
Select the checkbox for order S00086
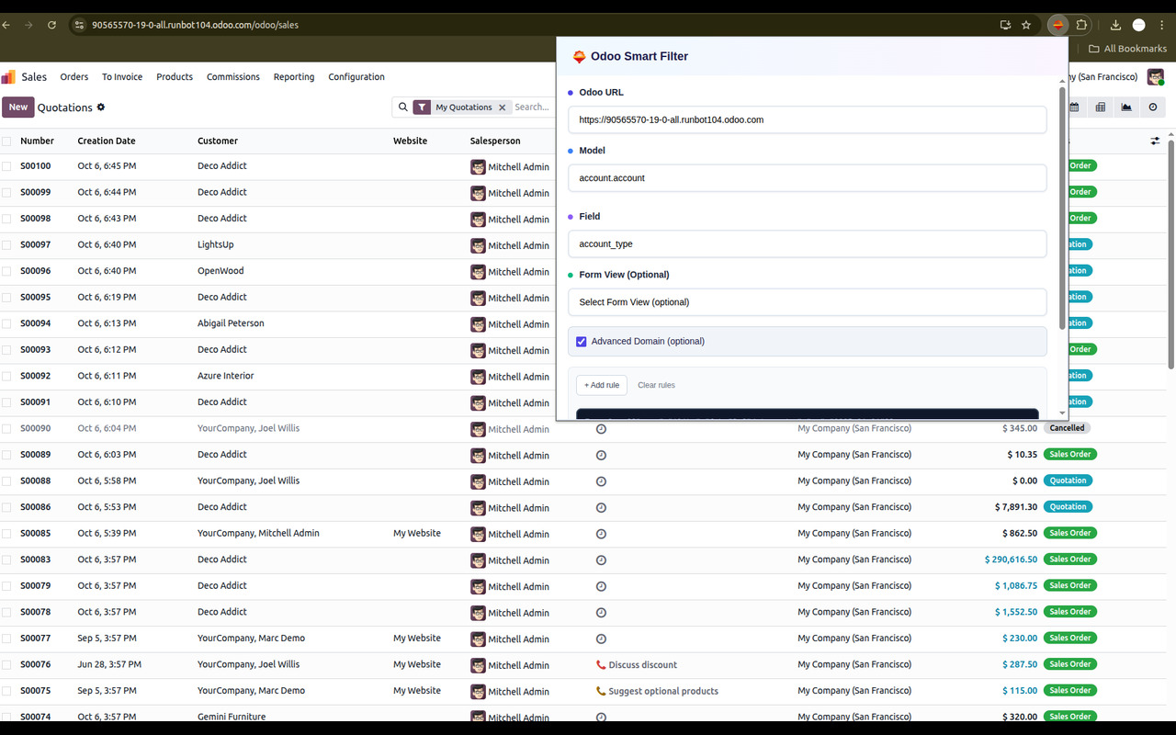point(6,507)
